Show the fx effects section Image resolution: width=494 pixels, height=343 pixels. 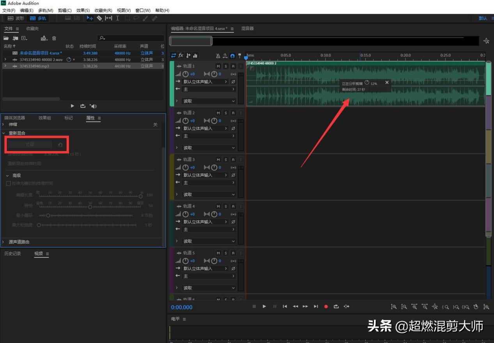[x=181, y=56]
